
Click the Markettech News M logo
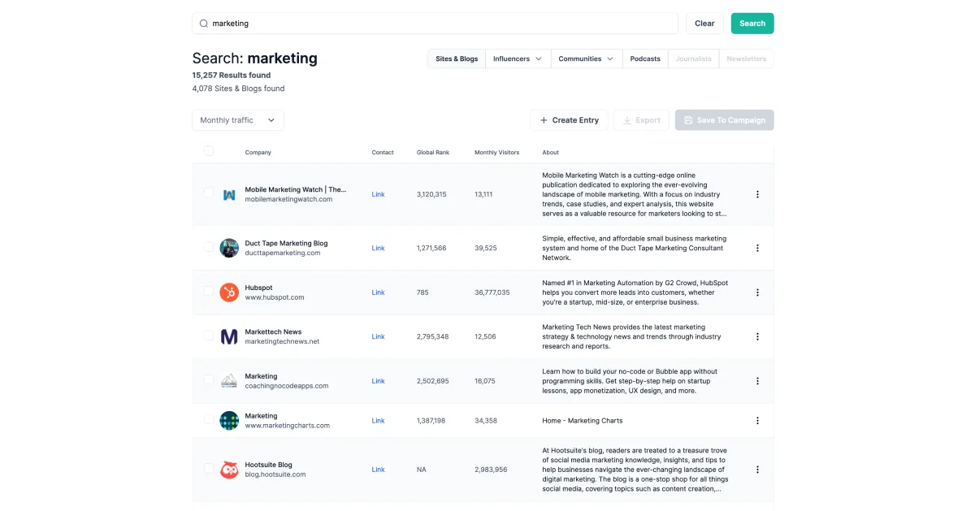coord(229,336)
